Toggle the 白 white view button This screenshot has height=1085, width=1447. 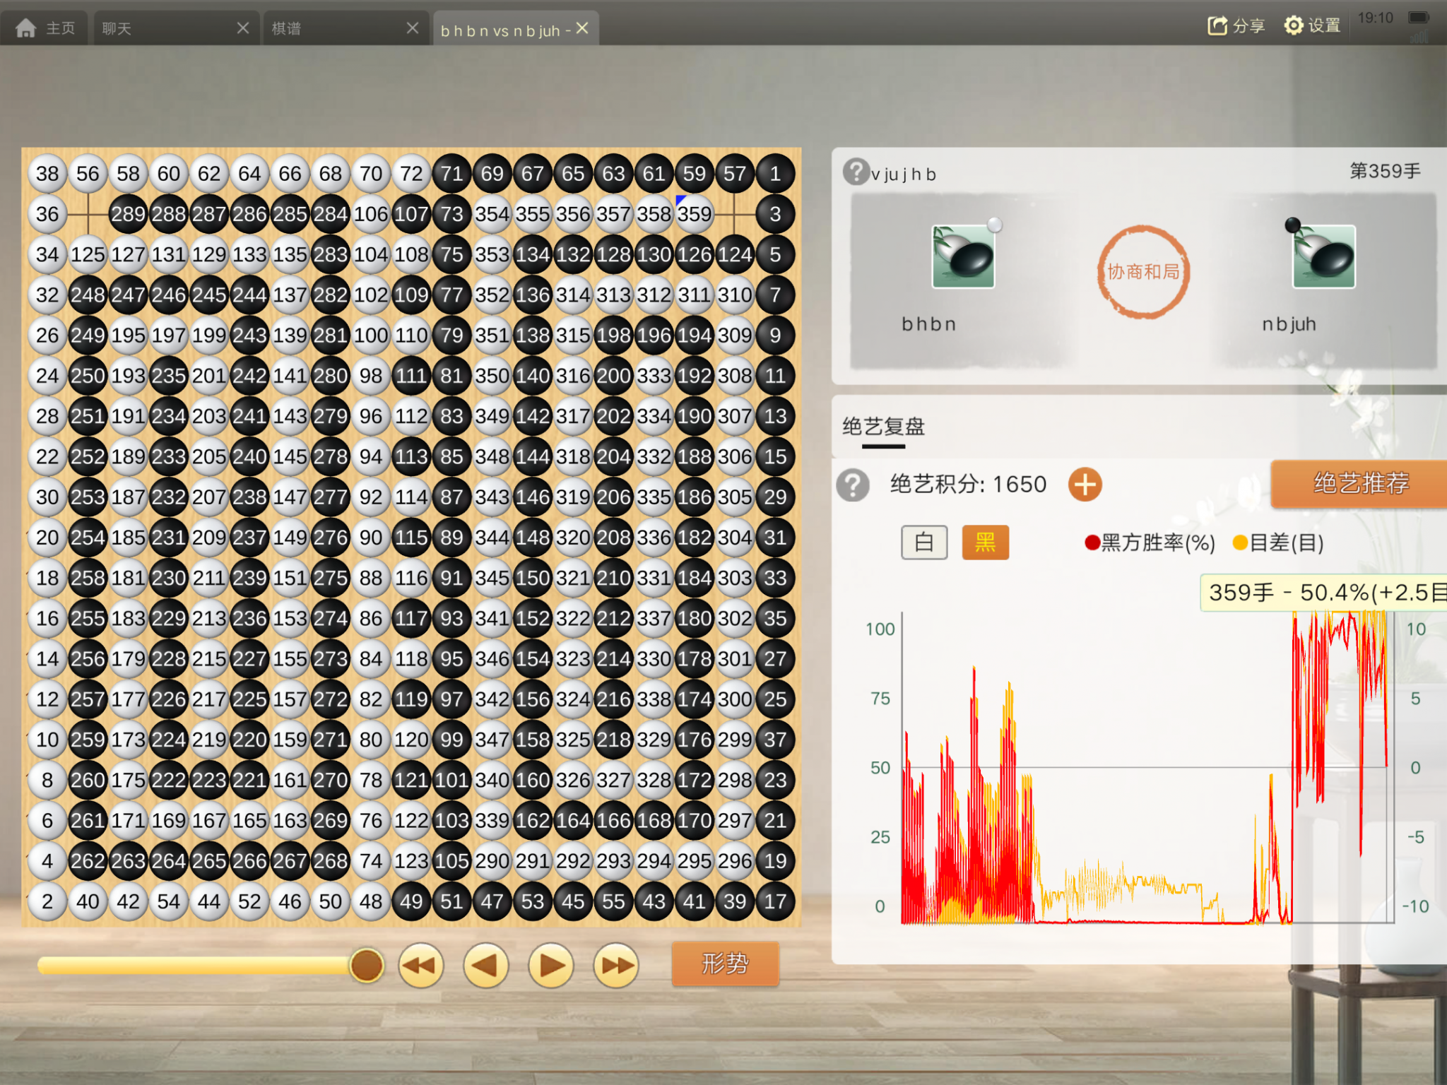924,542
